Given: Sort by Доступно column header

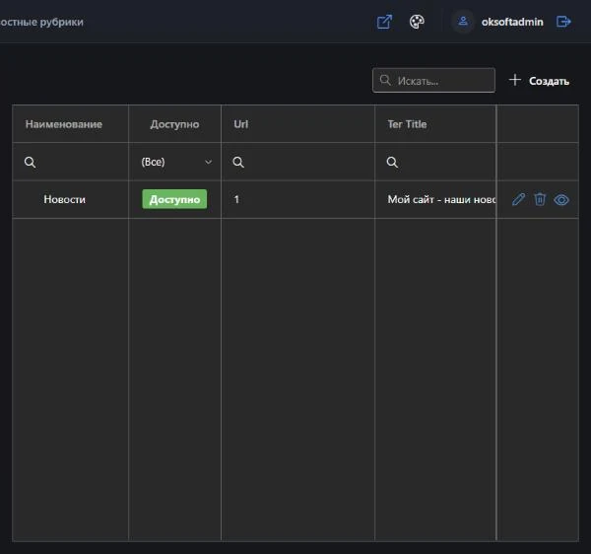Looking at the screenshot, I should click(175, 124).
